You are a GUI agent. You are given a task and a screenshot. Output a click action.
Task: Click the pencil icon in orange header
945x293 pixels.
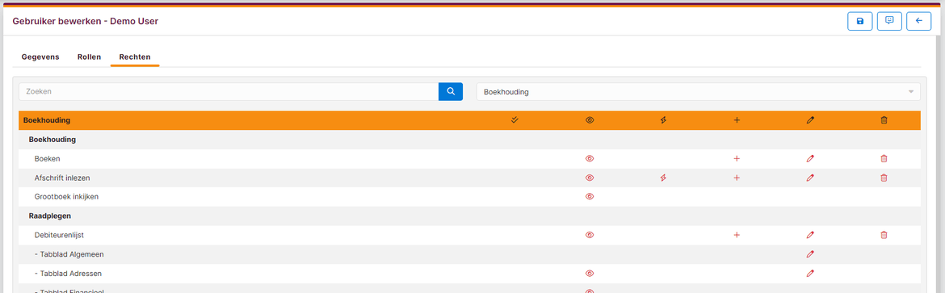click(x=810, y=120)
